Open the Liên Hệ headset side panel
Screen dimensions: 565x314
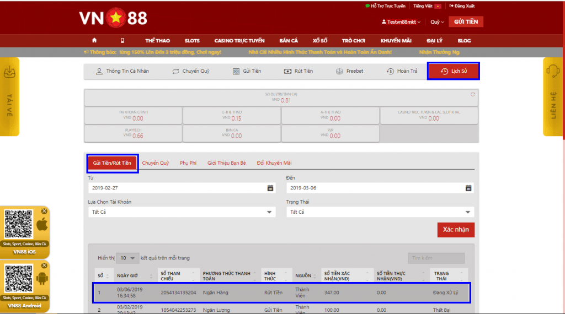pos(553,96)
